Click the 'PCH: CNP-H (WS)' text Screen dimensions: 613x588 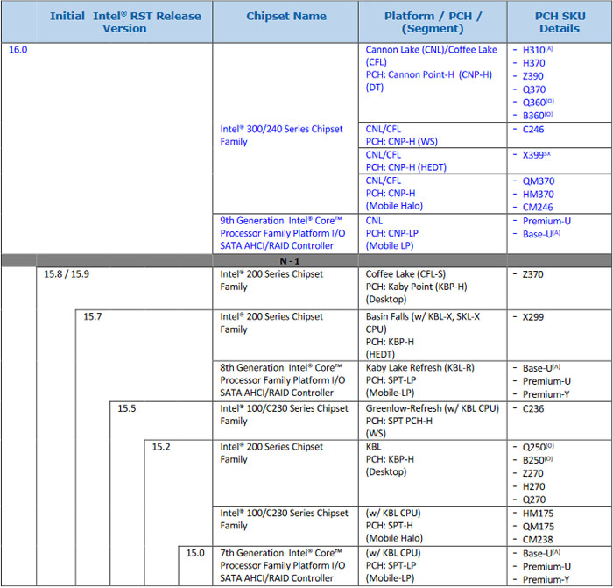(x=401, y=142)
